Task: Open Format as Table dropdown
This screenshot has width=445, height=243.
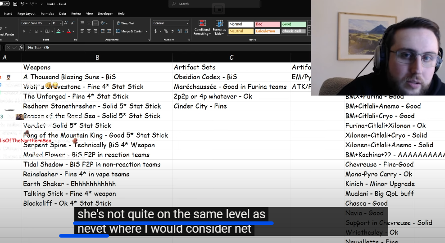Action: [x=219, y=27]
